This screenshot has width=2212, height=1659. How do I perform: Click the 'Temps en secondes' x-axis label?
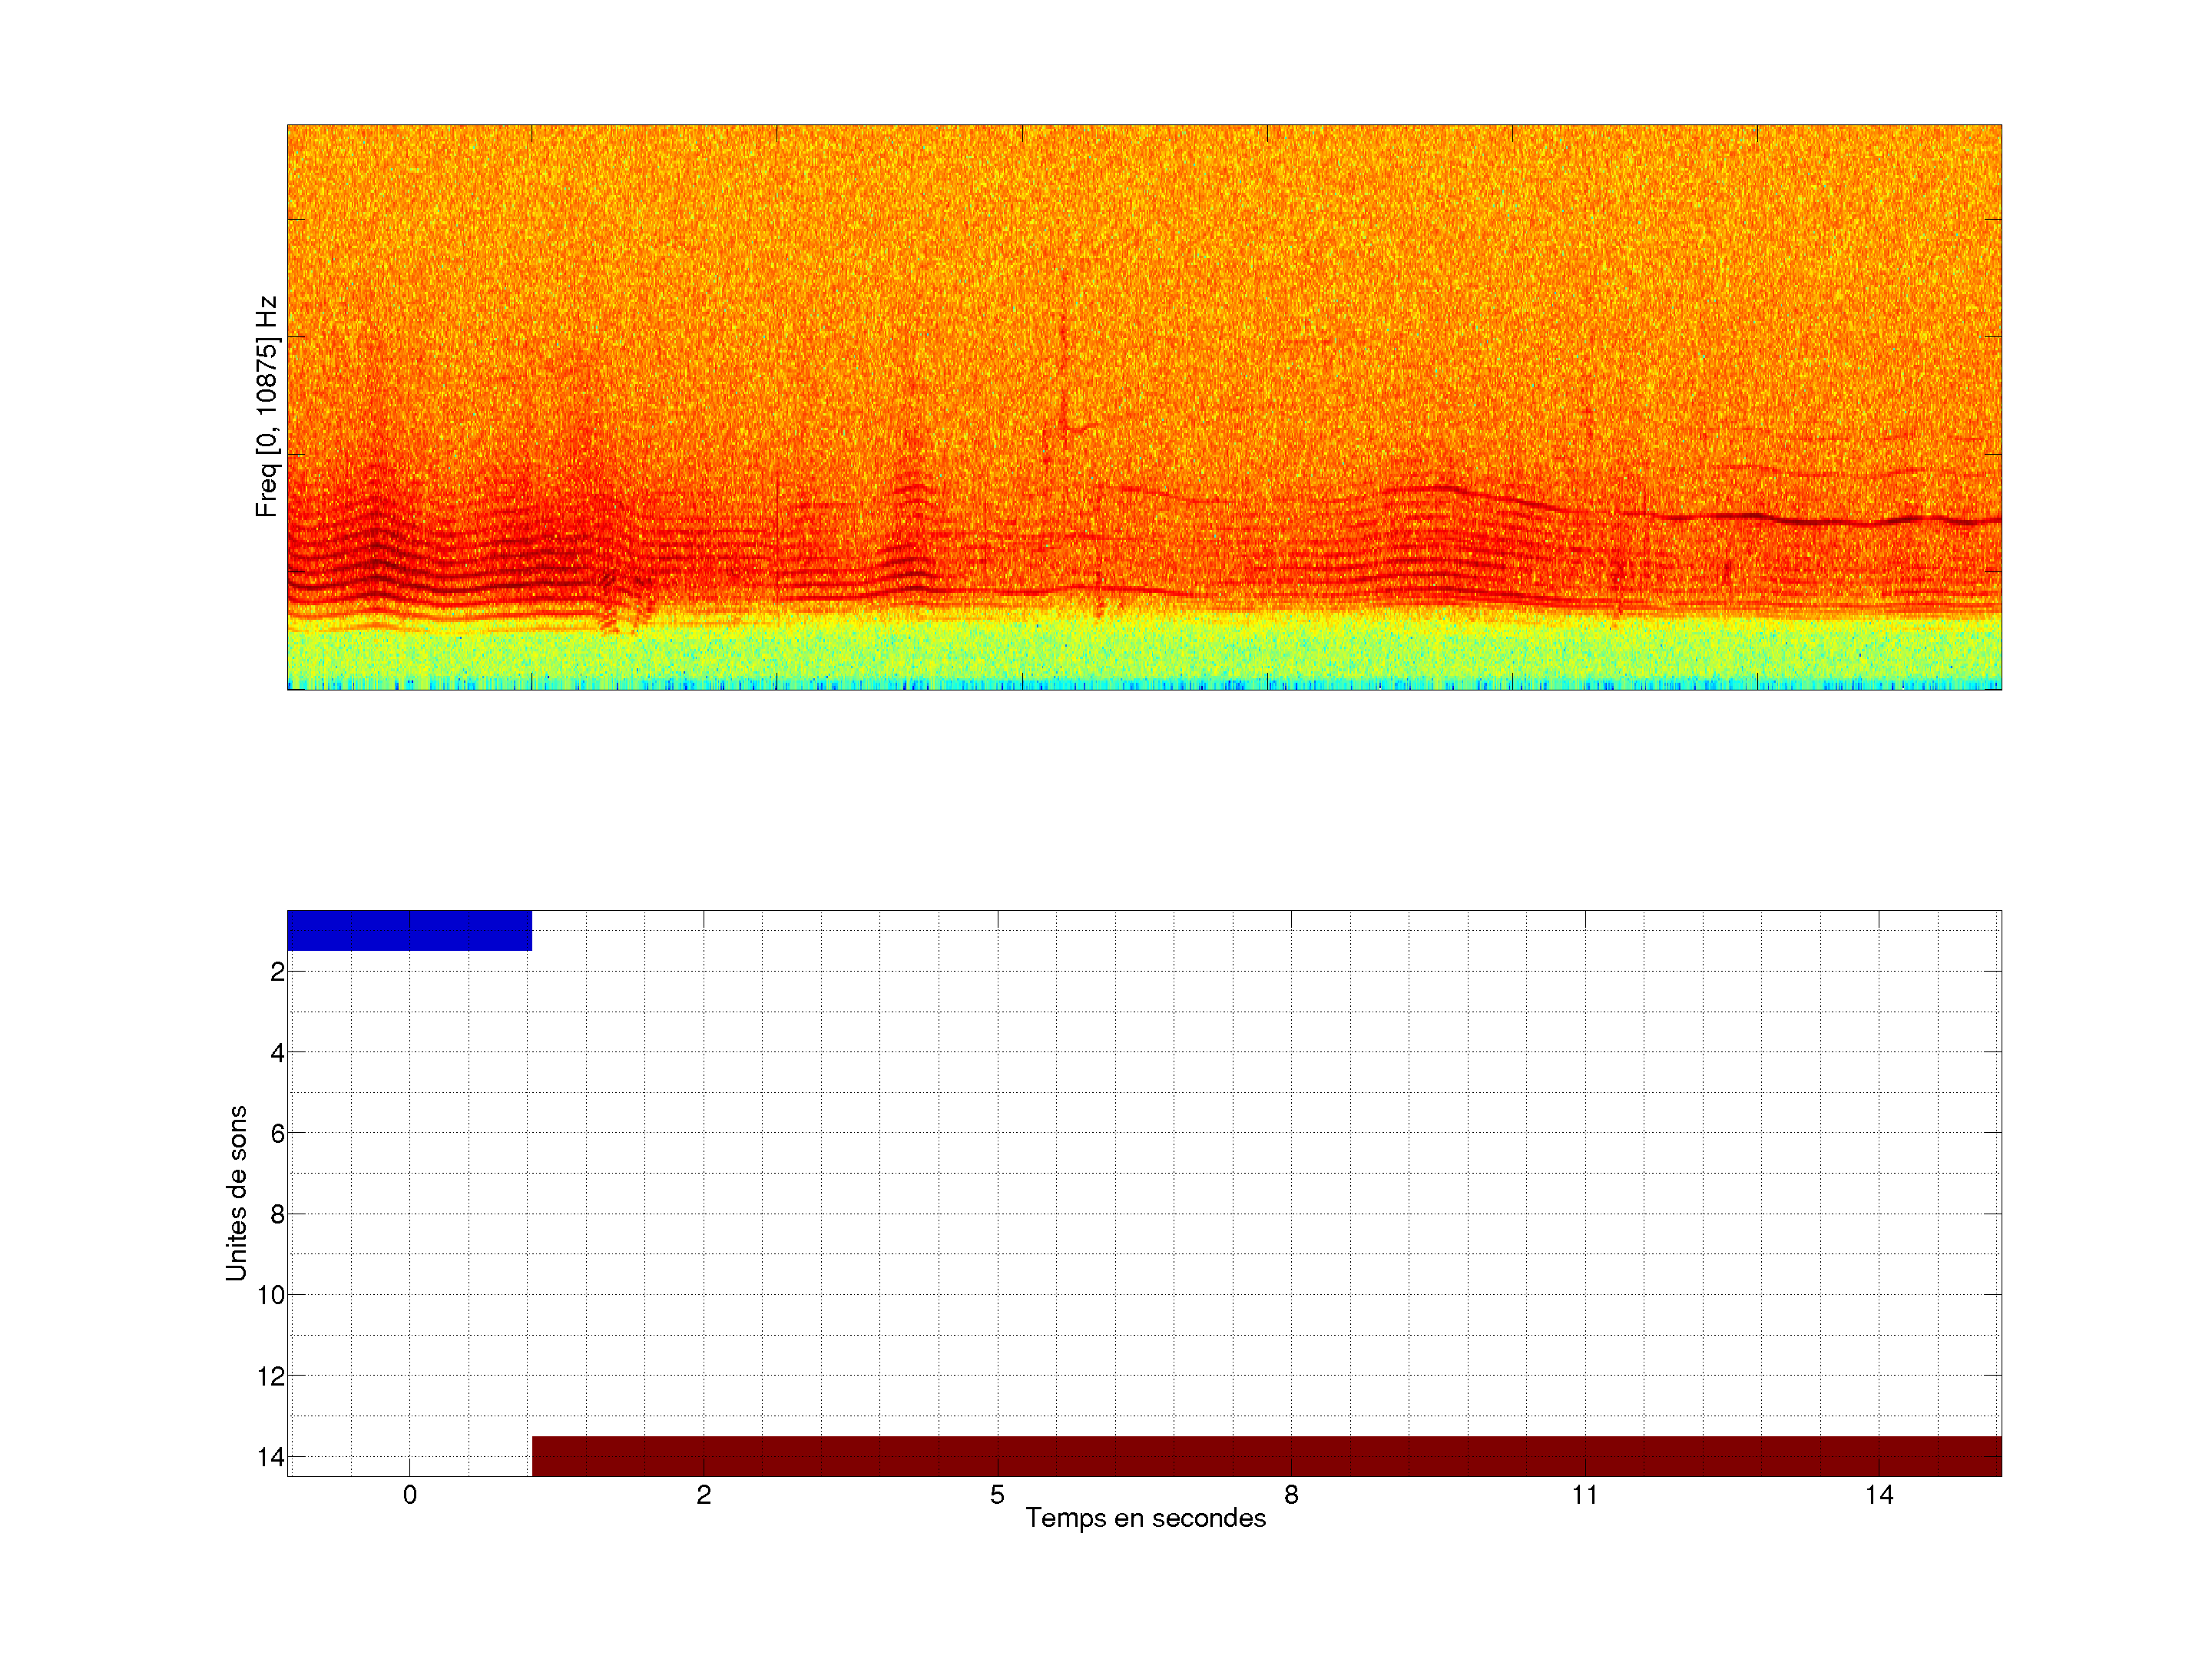point(1145,1518)
